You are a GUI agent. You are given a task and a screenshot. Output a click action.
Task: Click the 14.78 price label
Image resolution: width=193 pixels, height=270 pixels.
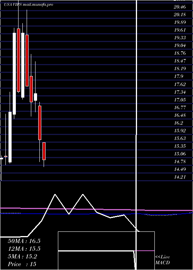tap(180, 162)
